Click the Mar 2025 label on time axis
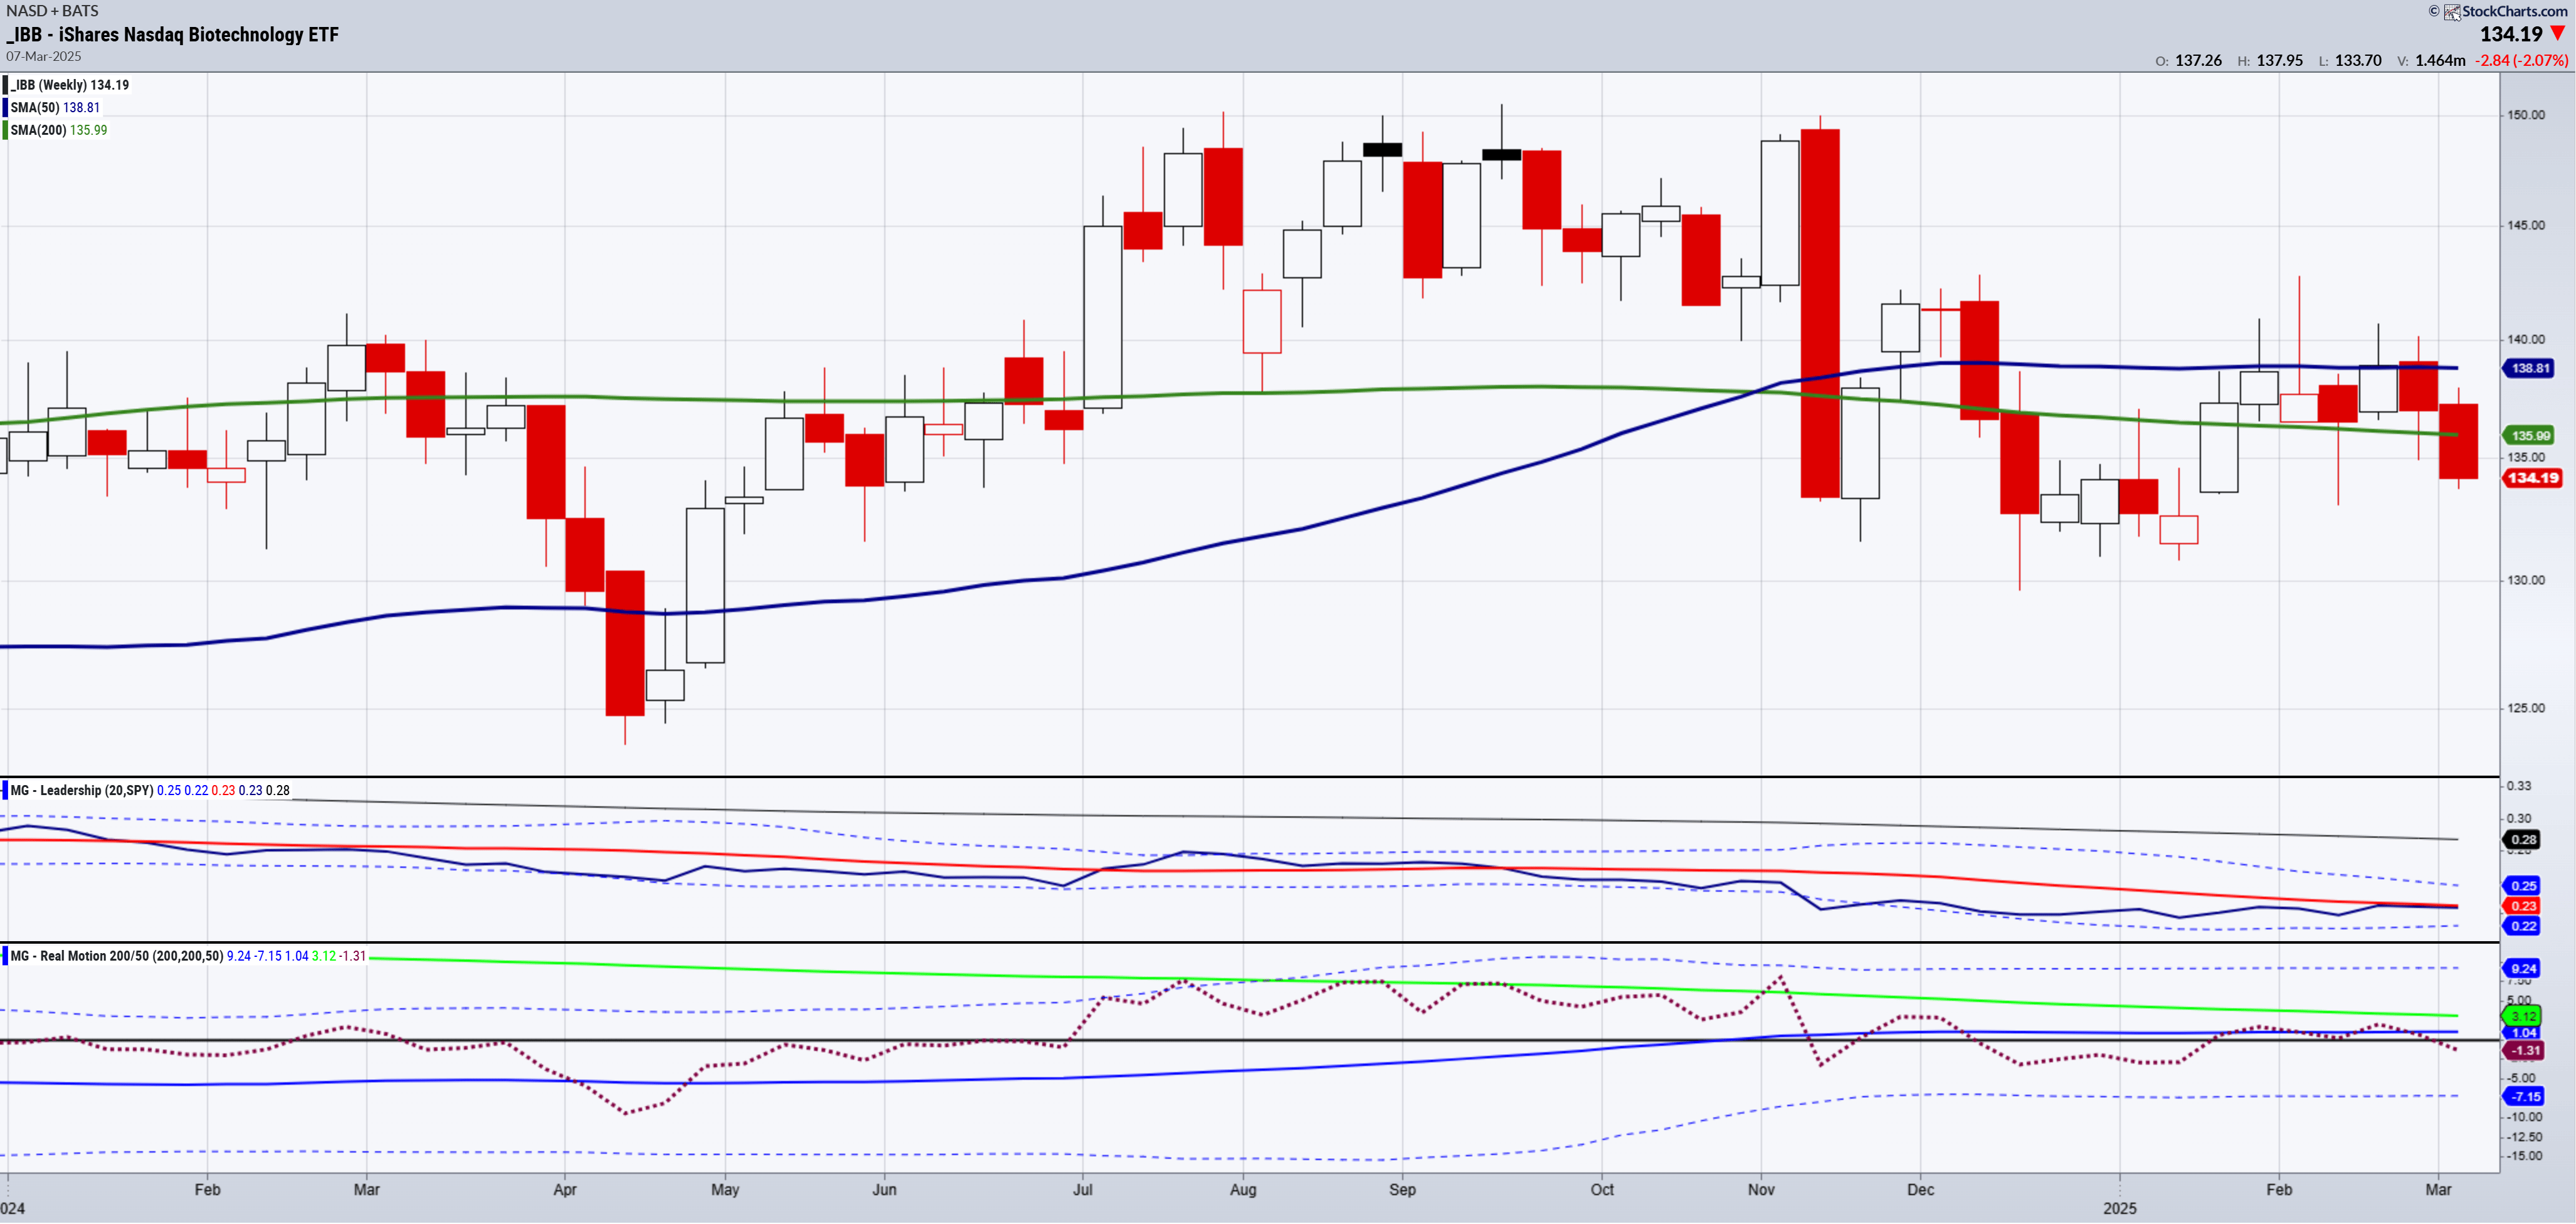 click(2438, 1190)
